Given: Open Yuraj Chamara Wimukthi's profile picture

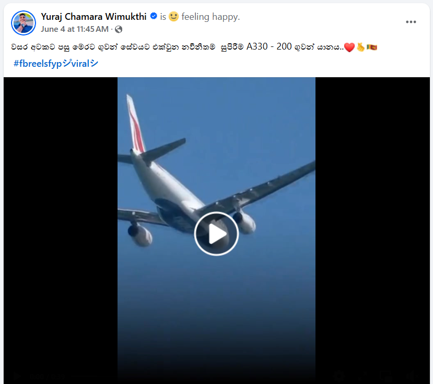Looking at the screenshot, I should point(24,23).
